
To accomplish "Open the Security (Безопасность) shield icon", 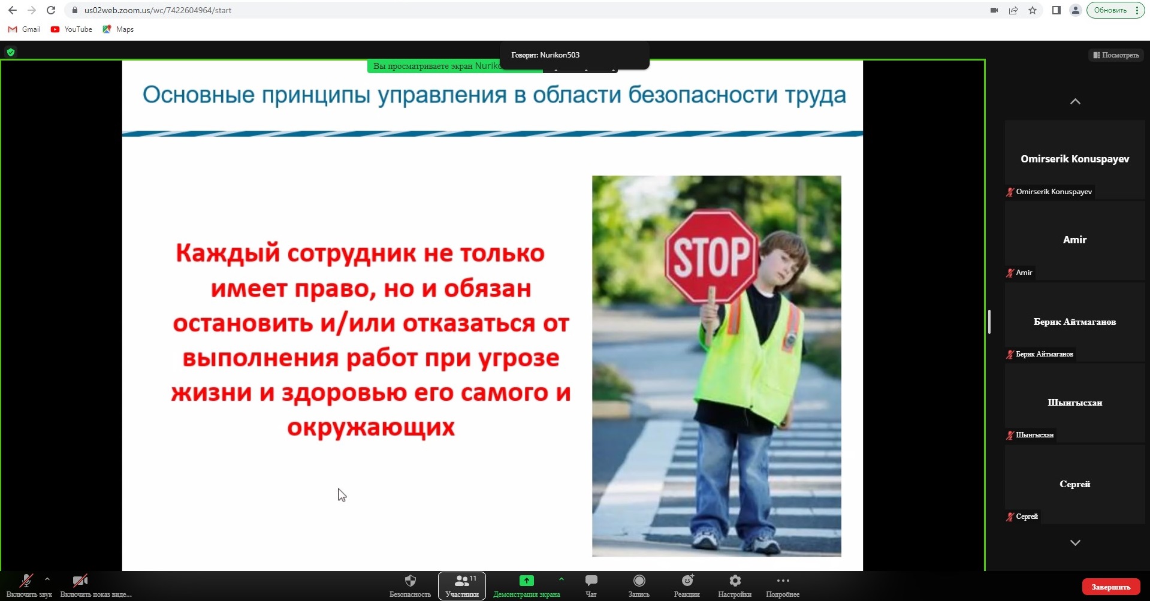I will 410,581.
